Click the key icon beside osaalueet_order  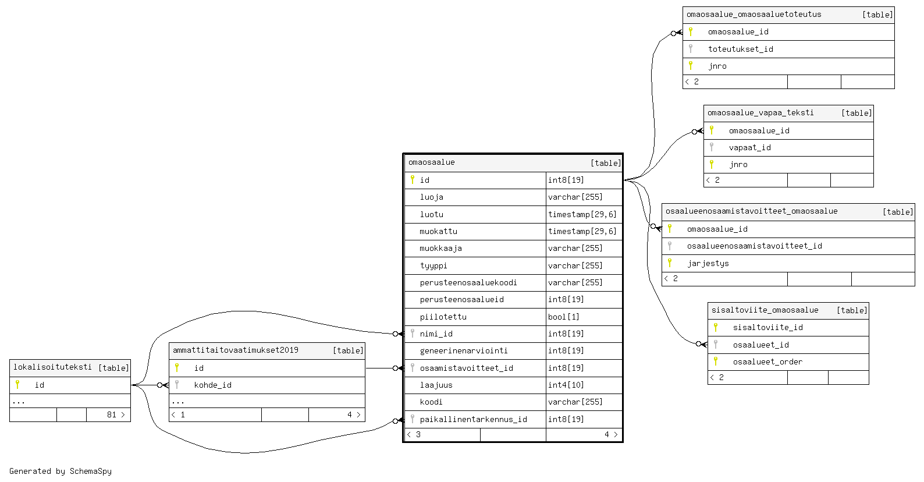[x=716, y=361]
